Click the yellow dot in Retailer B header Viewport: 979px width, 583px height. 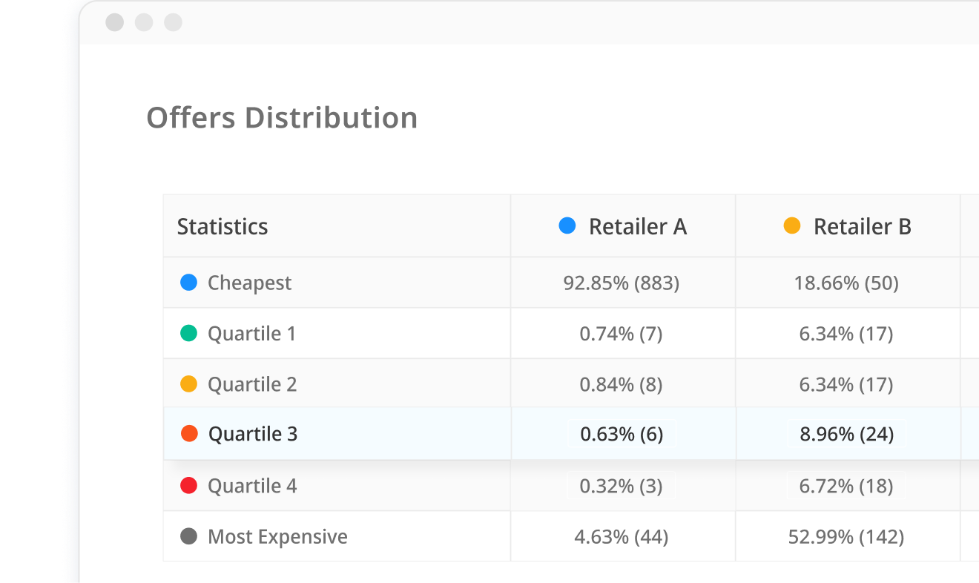pos(791,225)
